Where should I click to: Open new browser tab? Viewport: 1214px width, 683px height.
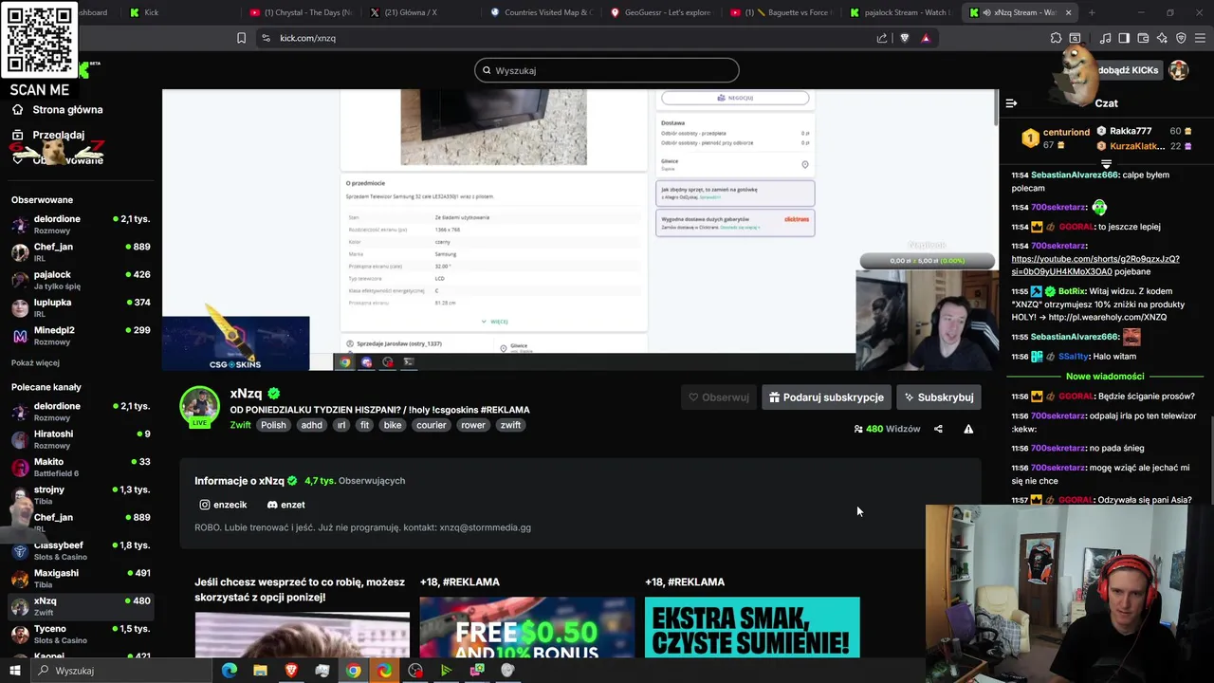[x=1092, y=12]
